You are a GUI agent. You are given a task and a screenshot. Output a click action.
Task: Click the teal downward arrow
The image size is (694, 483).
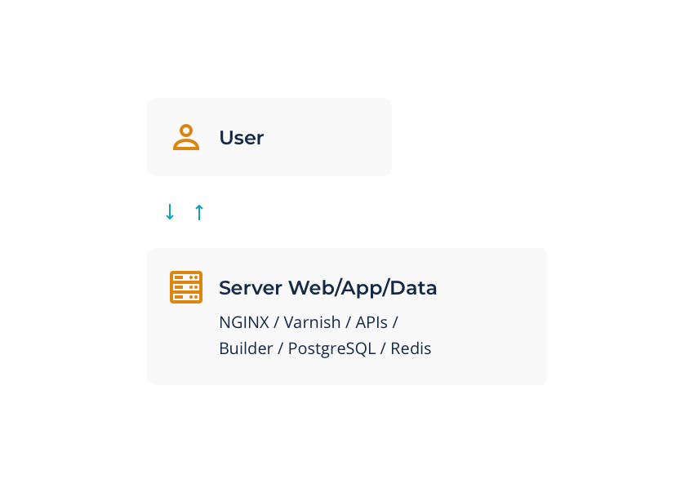[170, 212]
